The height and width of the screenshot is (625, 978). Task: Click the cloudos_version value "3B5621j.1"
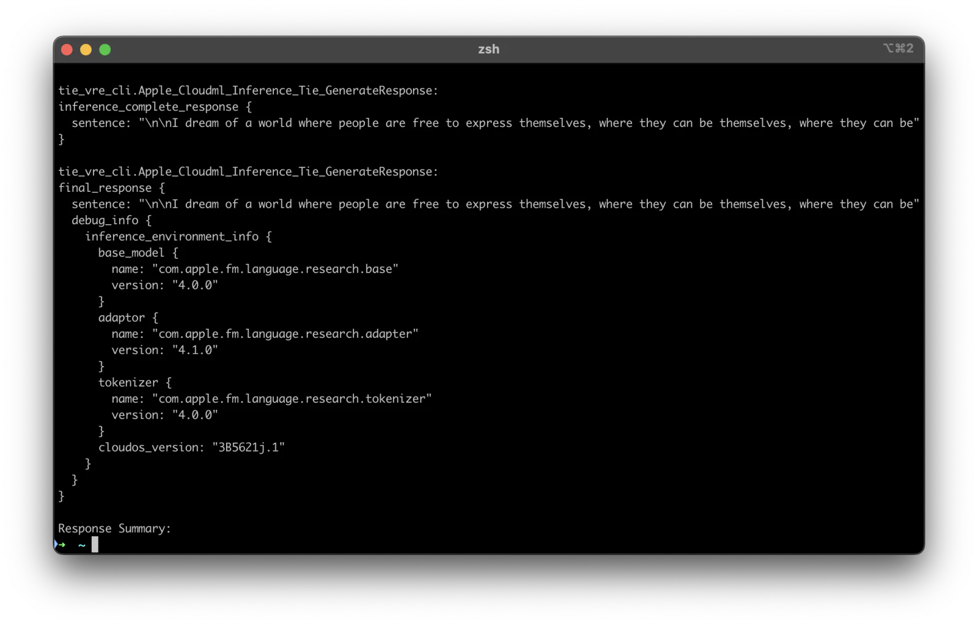248,447
